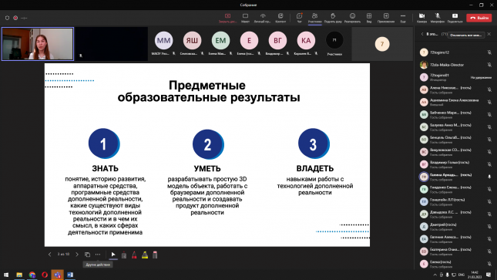Select the ЕМ participant avatar
The width and height of the screenshot is (497, 280).
220,40
